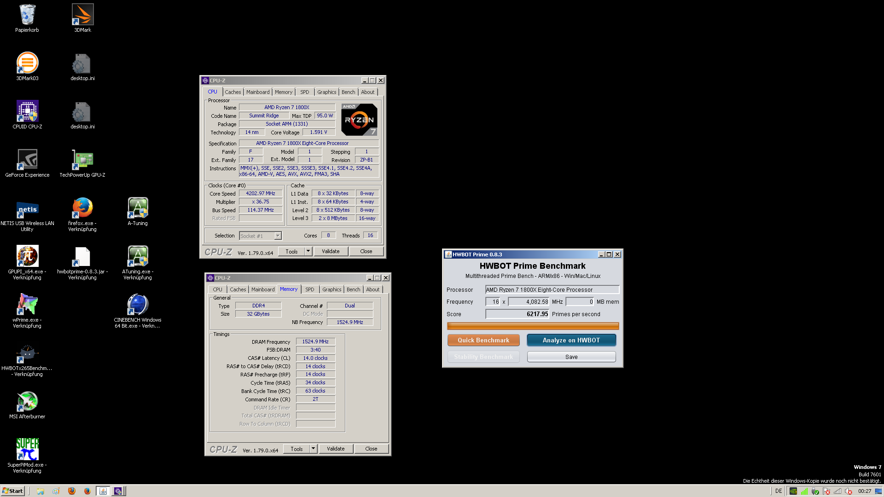
Task: Select the wPrime.exe shortcut icon
Action: point(27,311)
